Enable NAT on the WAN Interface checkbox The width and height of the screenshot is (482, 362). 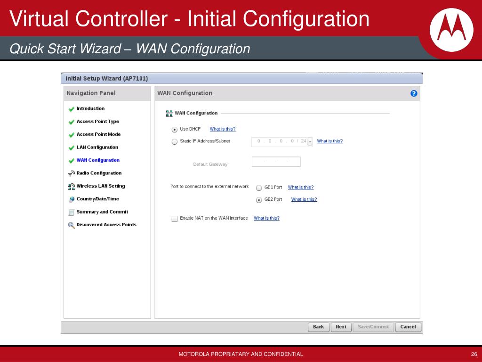click(175, 219)
